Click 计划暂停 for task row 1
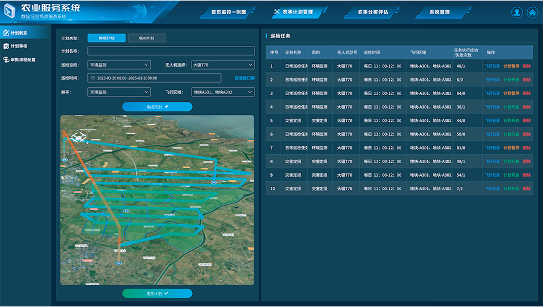 tap(511, 66)
